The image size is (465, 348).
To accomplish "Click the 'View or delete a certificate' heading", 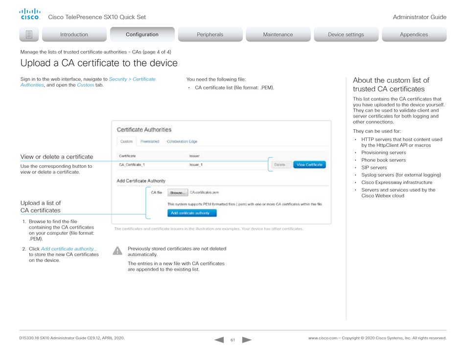I will pyautogui.click(x=57, y=157).
